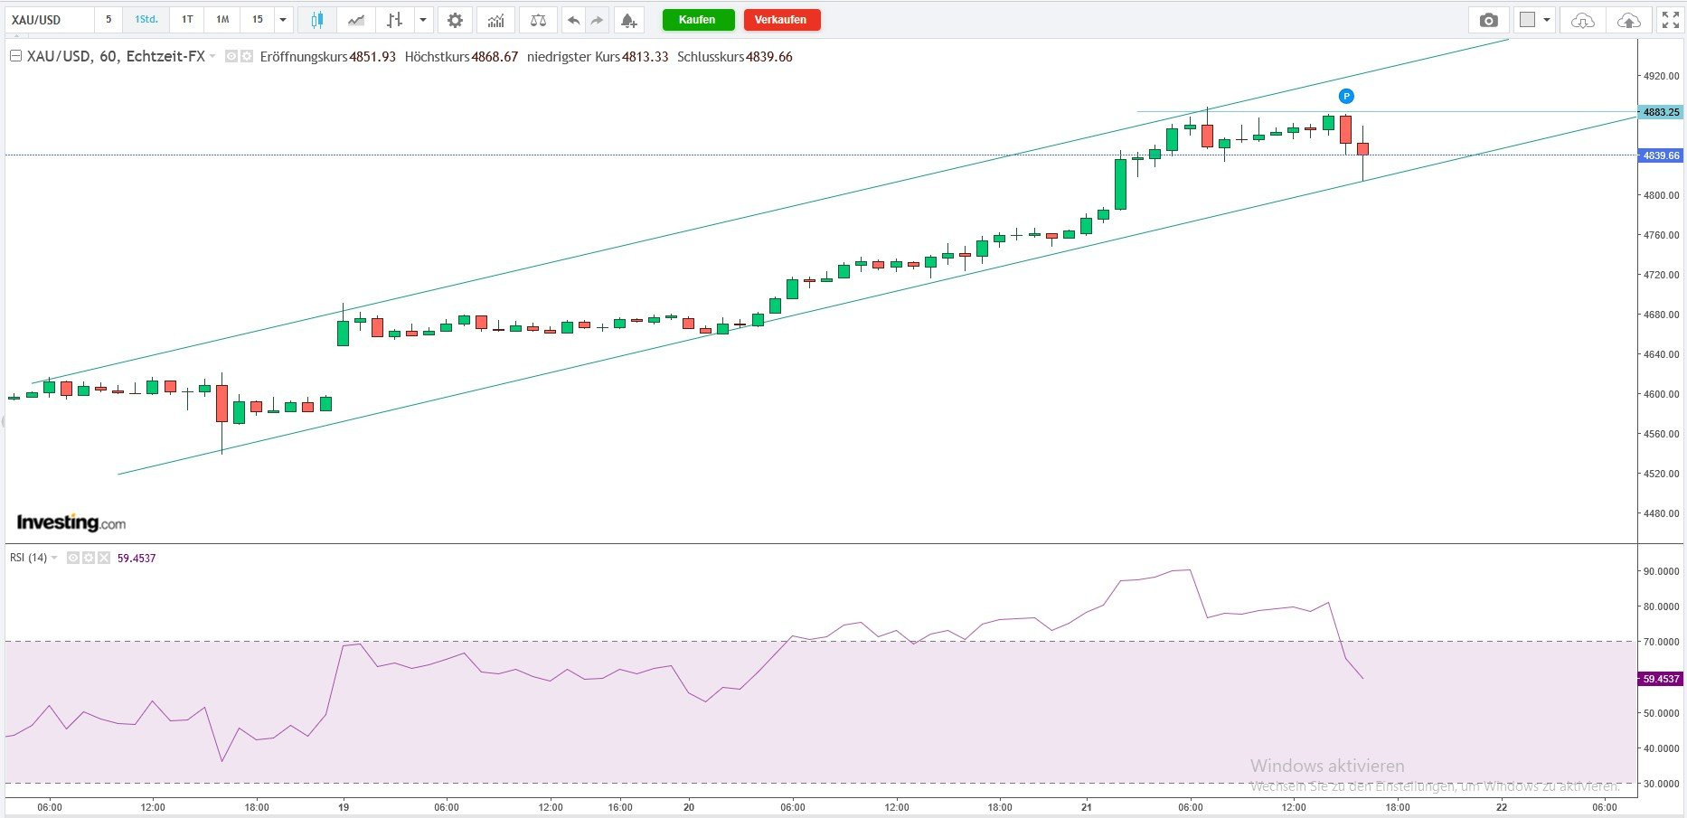Select the 1T daily interval
The image size is (1687, 818).
click(x=187, y=20)
